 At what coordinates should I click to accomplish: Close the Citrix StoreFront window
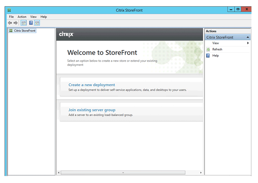[x=246, y=9]
